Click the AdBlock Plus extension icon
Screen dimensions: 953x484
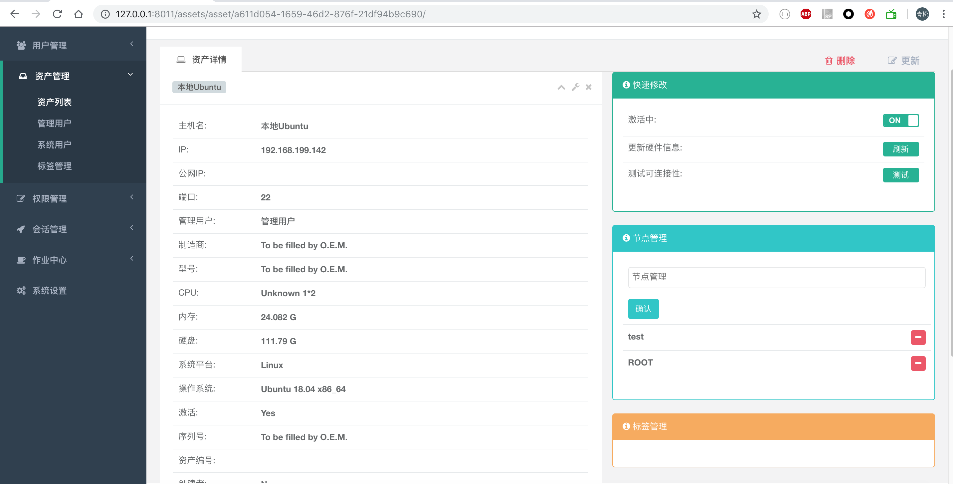(806, 14)
